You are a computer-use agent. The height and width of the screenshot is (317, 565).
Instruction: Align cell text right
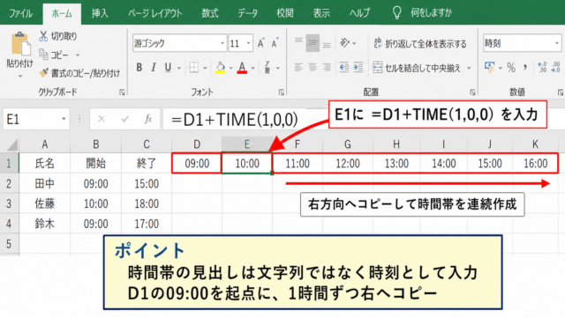tap(327, 67)
